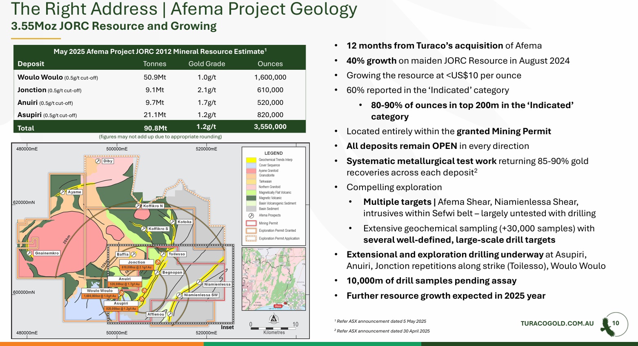Select the Asupiri row in resource table
Image resolution: width=638 pixels, height=346 pixels.
point(159,115)
